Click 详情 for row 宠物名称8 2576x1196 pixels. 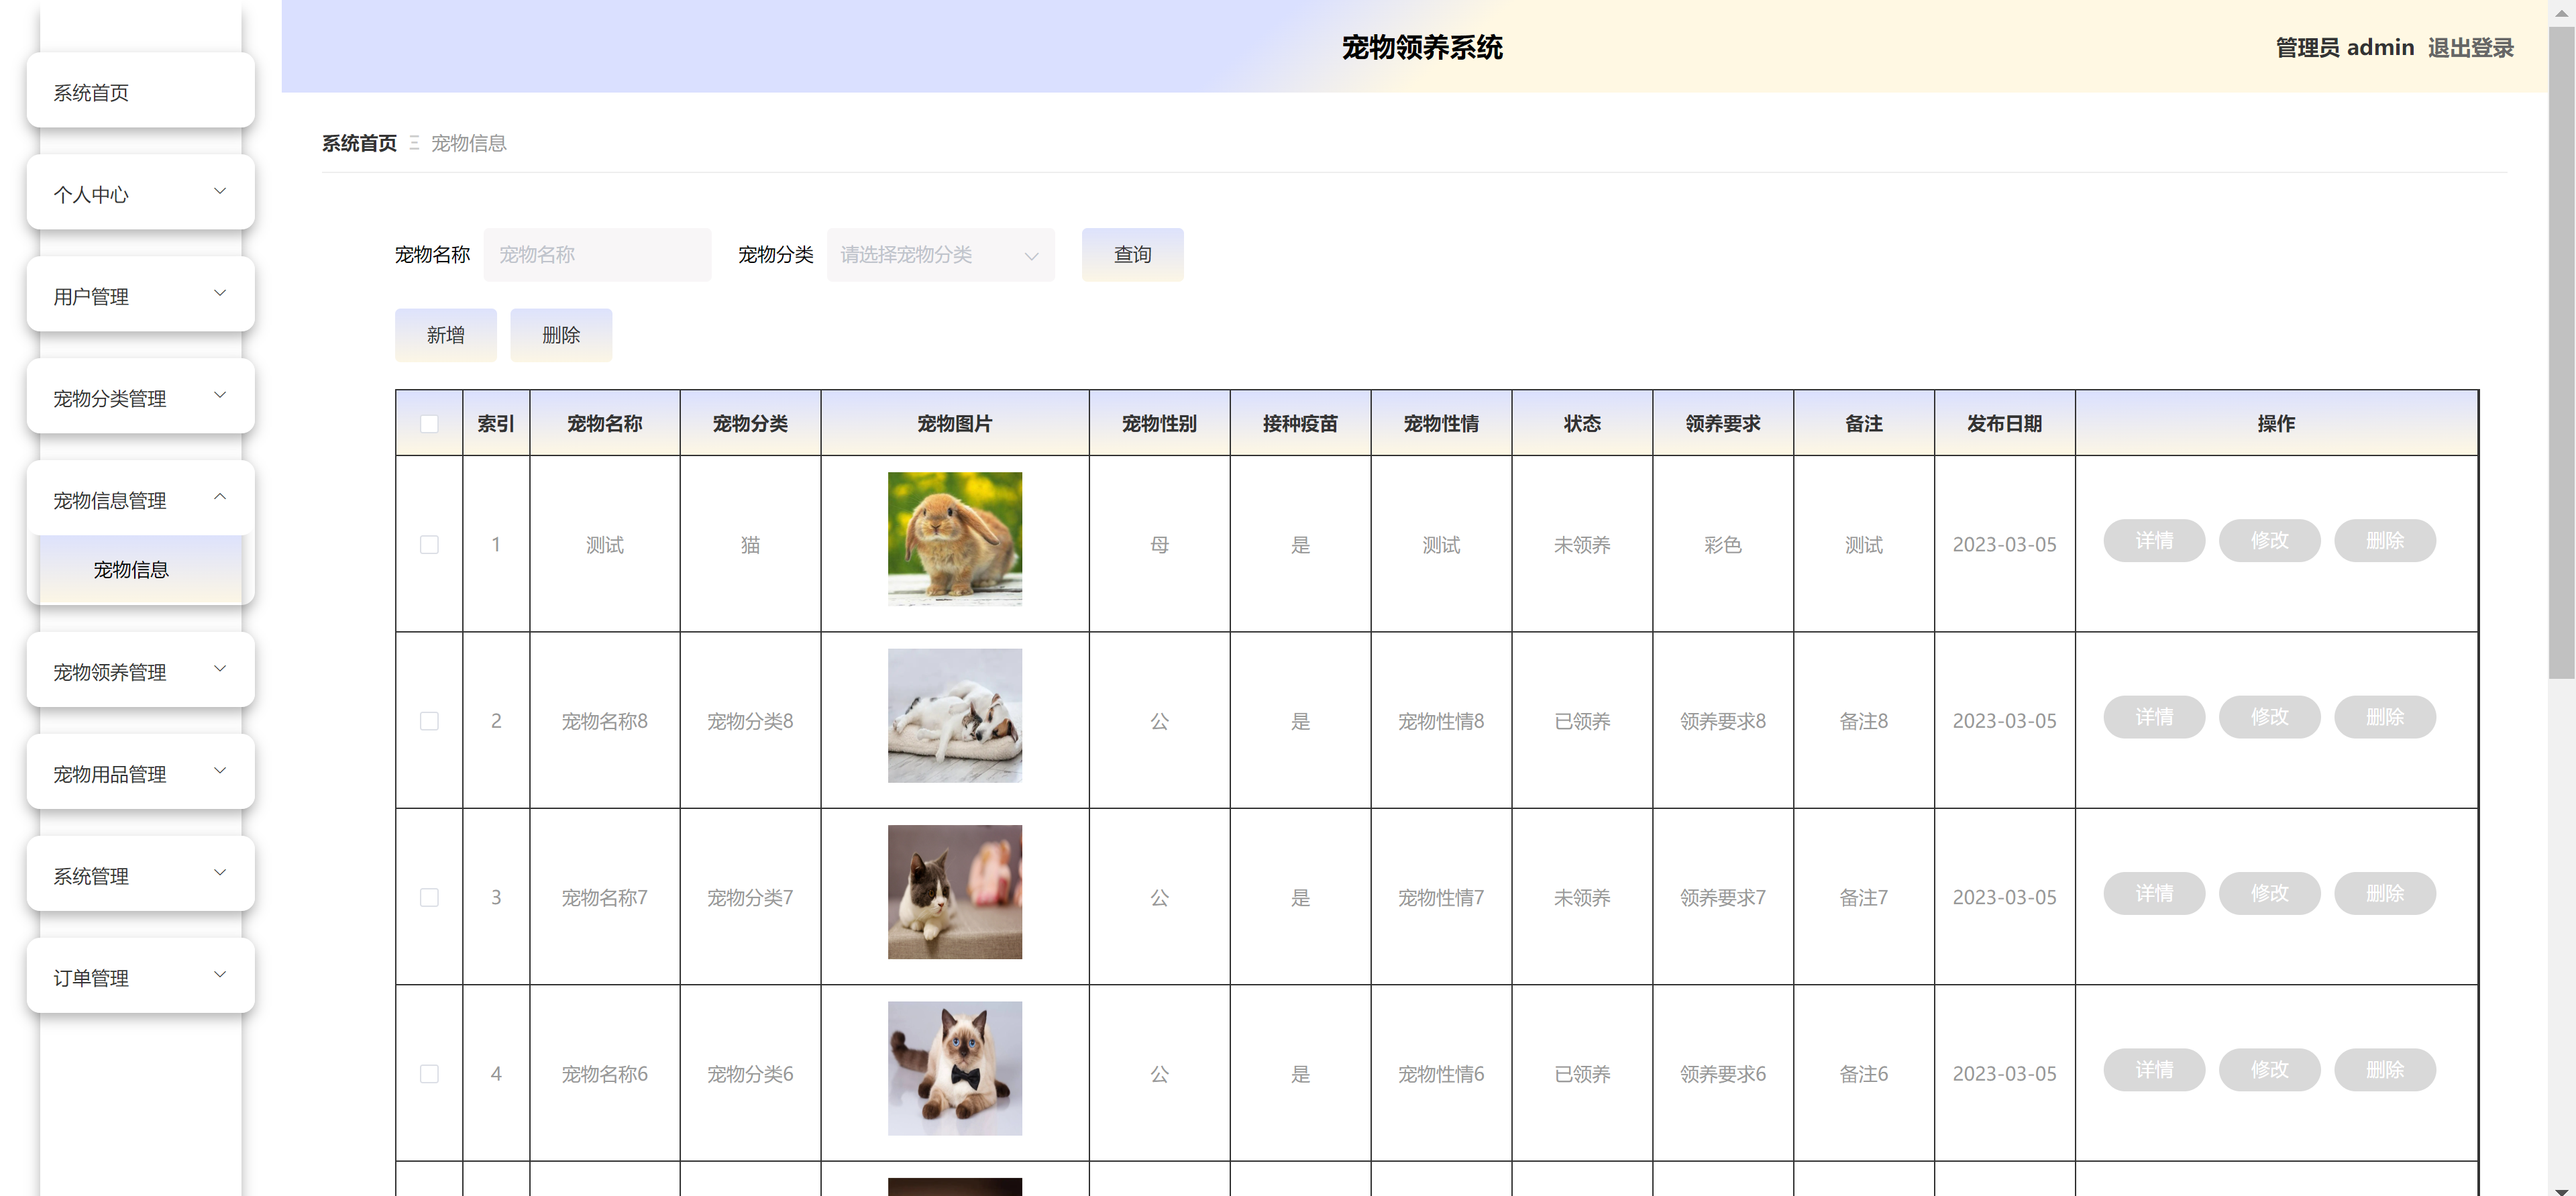(2154, 717)
